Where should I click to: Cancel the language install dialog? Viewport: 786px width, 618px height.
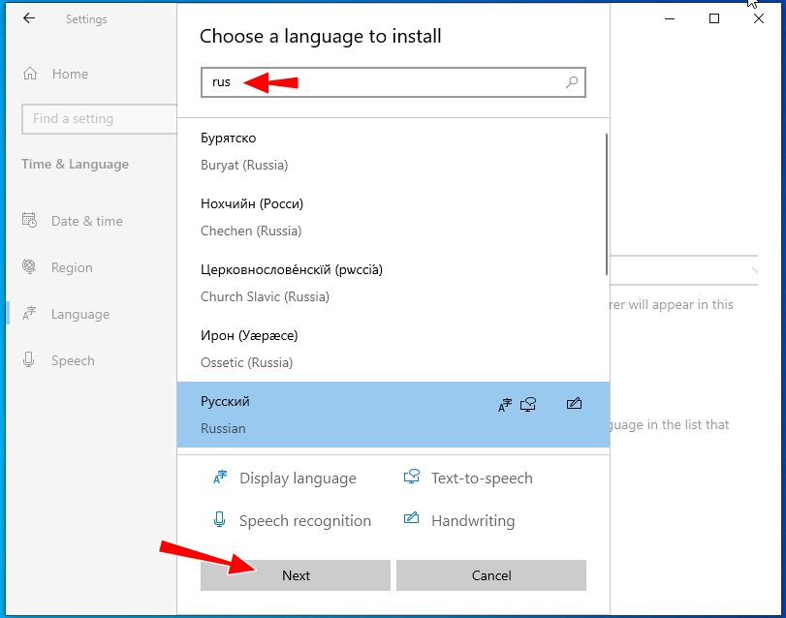490,575
